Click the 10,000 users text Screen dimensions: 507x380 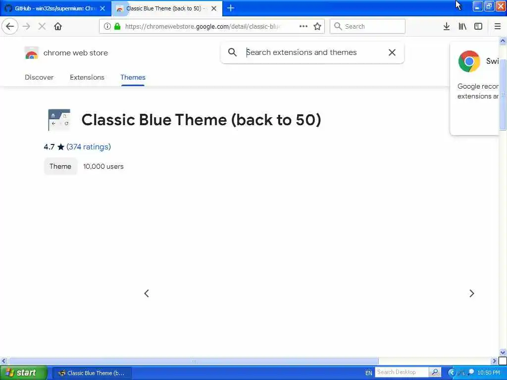pyautogui.click(x=103, y=166)
